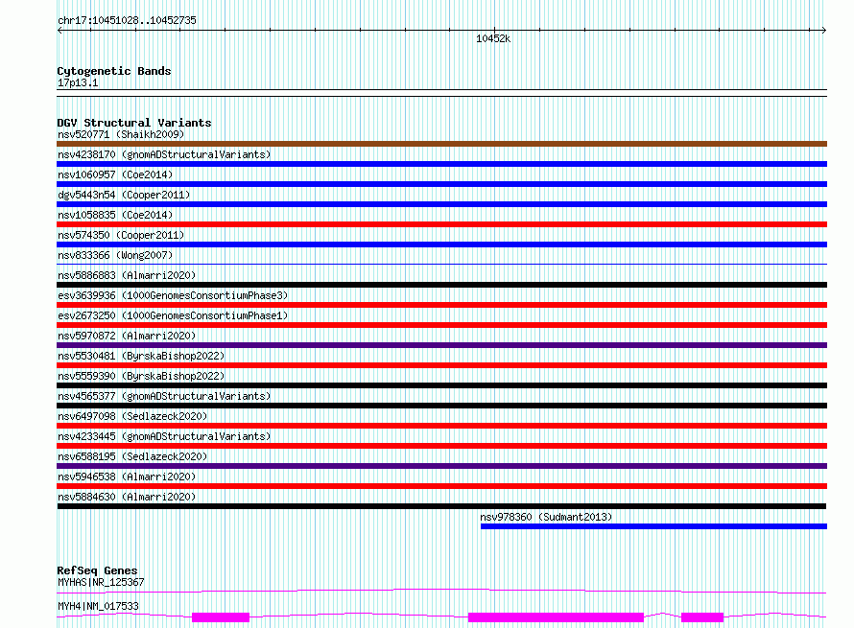
Task: Open the MYH4|NM_017533 gene label
Action: point(98,606)
